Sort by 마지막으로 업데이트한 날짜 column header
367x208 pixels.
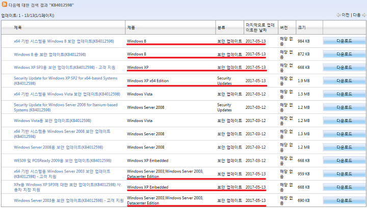(260, 27)
